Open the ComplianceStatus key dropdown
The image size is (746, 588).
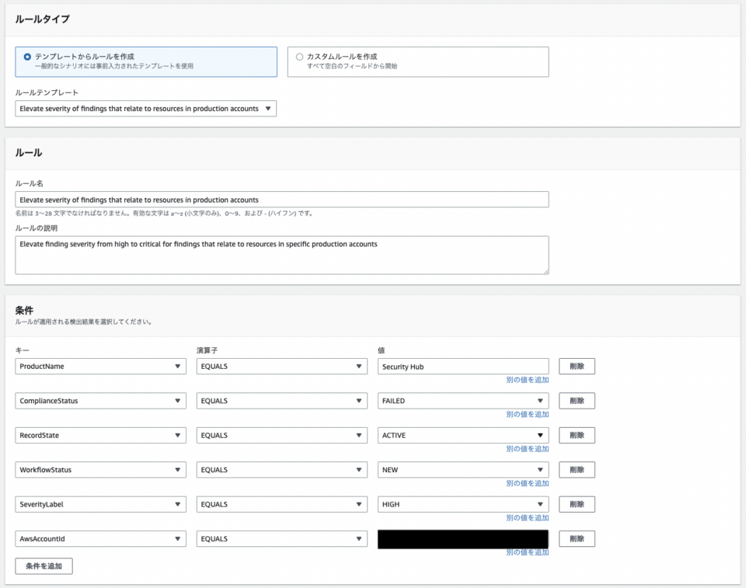pyautogui.click(x=100, y=400)
